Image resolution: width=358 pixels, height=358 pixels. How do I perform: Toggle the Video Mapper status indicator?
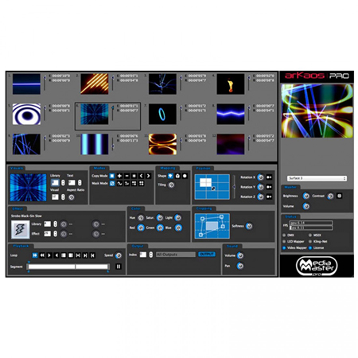pyautogui.click(x=284, y=248)
